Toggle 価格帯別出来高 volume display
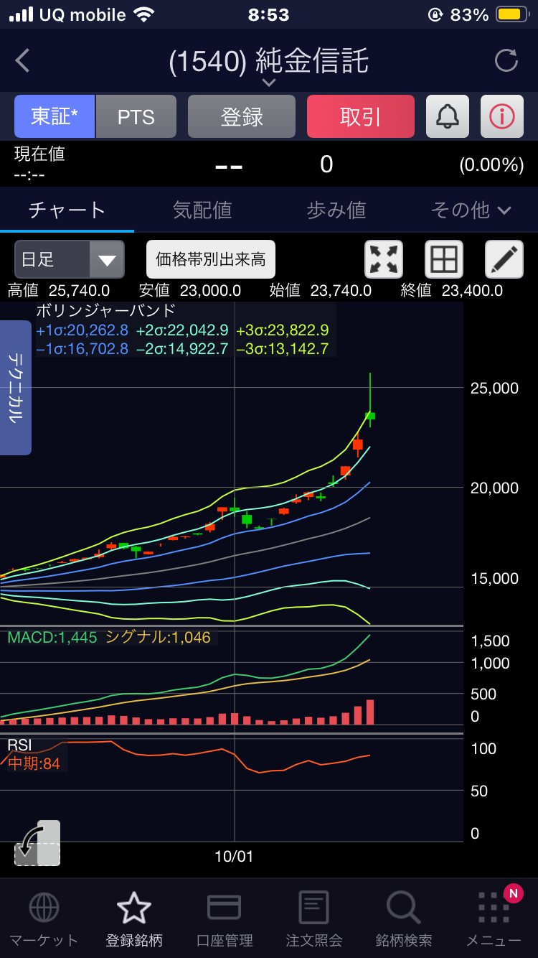Viewport: 538px width, 958px height. (211, 259)
